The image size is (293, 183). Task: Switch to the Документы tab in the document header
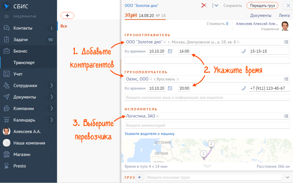[x=261, y=16]
